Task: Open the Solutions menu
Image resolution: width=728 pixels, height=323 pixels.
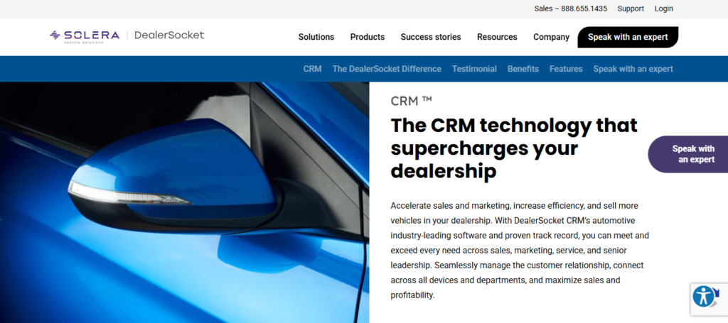Action: (316, 37)
